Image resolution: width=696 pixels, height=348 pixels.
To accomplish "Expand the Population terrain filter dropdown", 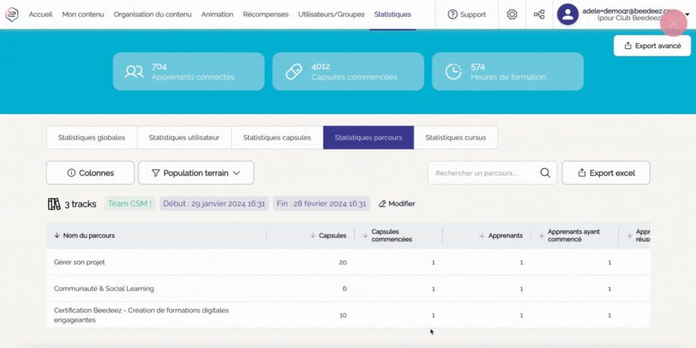I will pyautogui.click(x=196, y=173).
